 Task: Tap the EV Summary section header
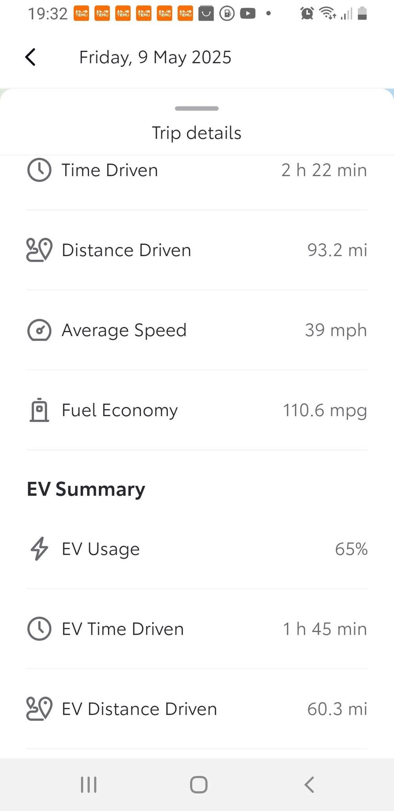point(86,489)
